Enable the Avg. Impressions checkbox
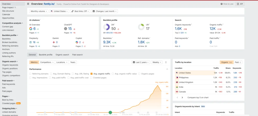Screen dimensions: 258x116 pos(30,78)
